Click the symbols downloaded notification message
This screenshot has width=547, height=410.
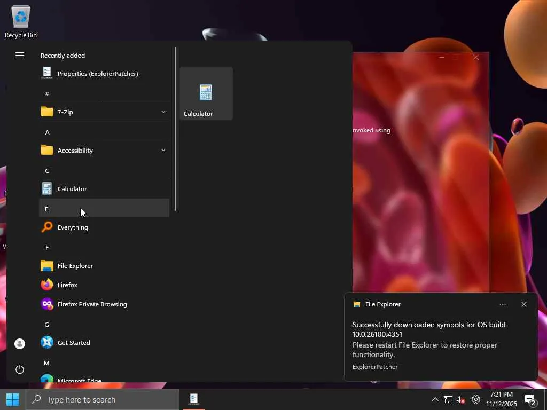click(x=429, y=329)
